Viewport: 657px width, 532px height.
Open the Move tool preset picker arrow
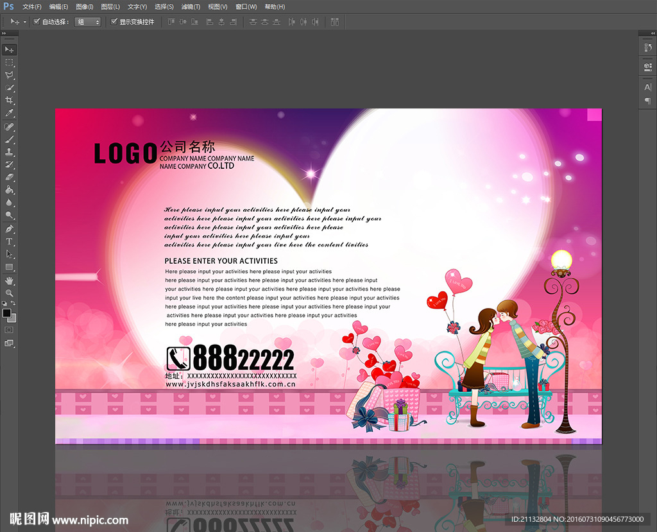pyautogui.click(x=25, y=22)
